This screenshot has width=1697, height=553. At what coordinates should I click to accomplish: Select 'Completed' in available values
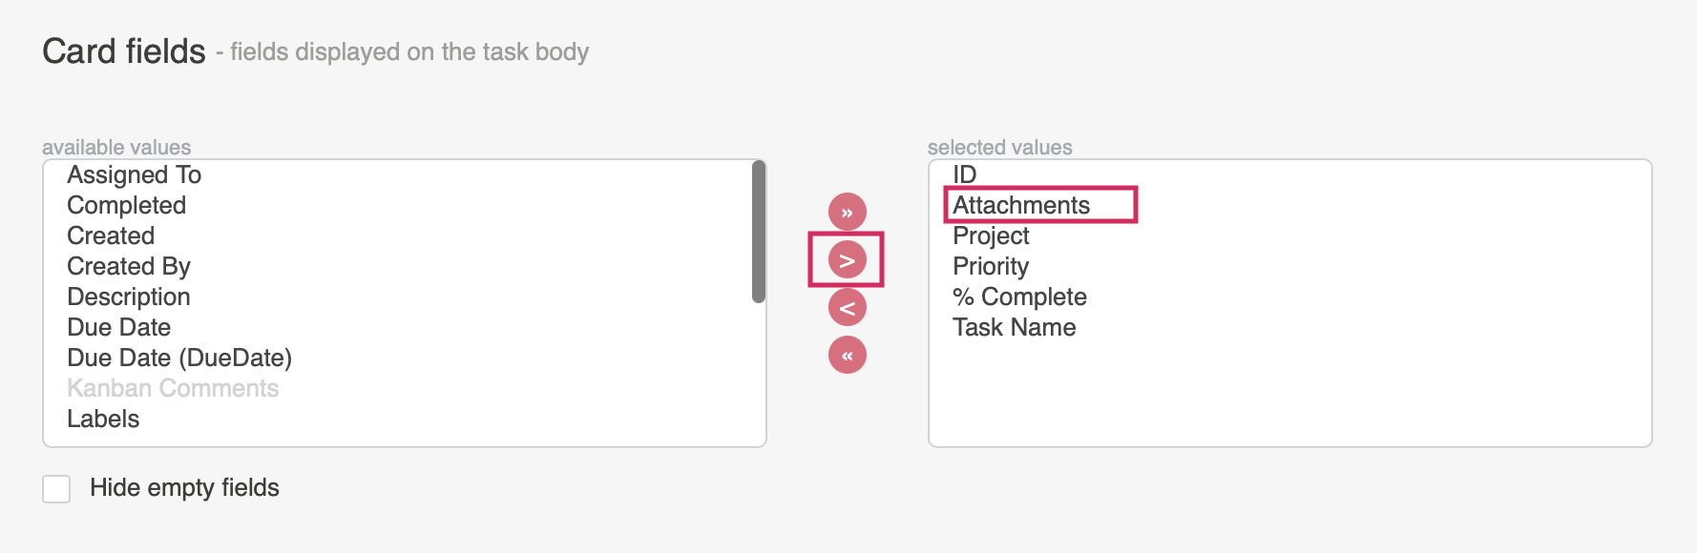point(126,205)
